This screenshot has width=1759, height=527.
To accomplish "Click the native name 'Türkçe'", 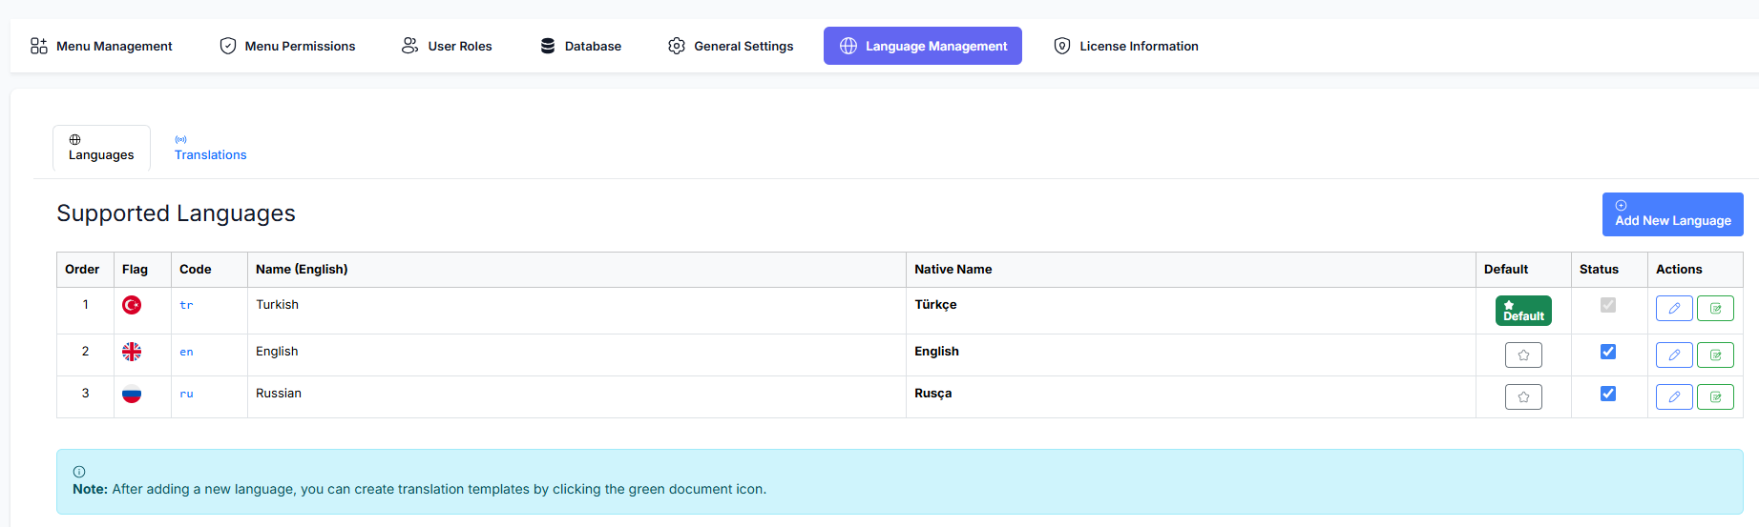I will tap(935, 305).
